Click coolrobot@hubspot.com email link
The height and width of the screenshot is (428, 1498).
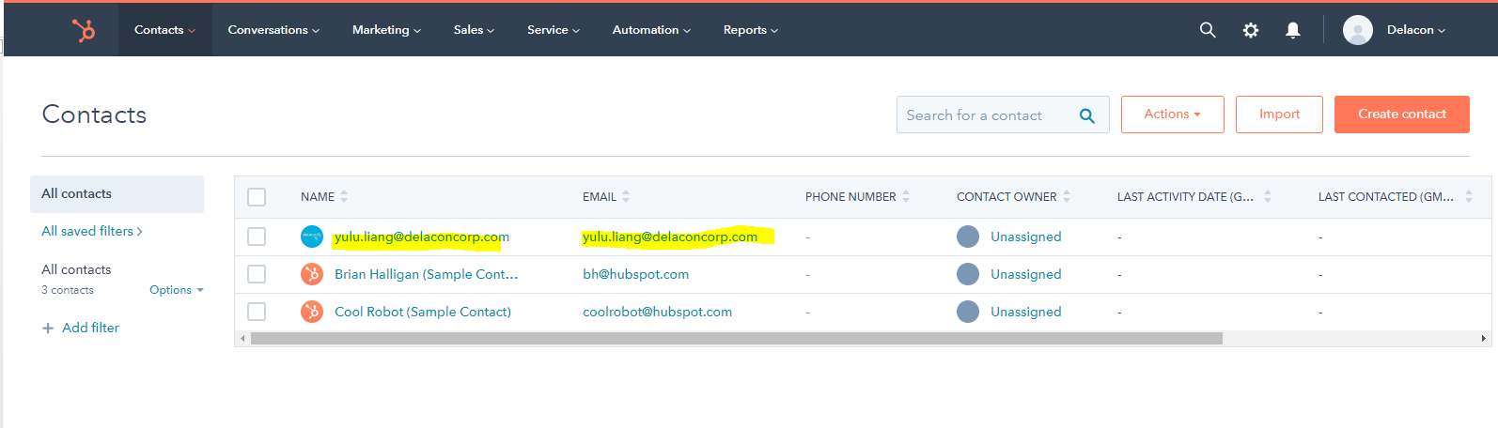(x=657, y=312)
